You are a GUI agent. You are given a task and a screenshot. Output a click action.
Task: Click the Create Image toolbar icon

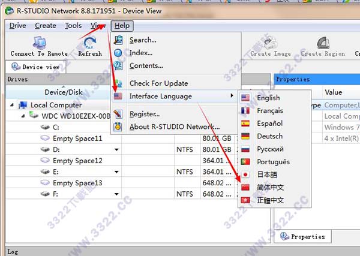pos(271,43)
